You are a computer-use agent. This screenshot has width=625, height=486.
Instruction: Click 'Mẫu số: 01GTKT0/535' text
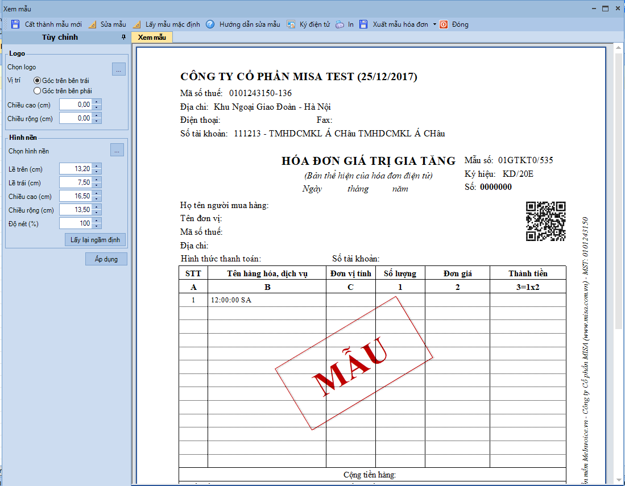point(508,160)
